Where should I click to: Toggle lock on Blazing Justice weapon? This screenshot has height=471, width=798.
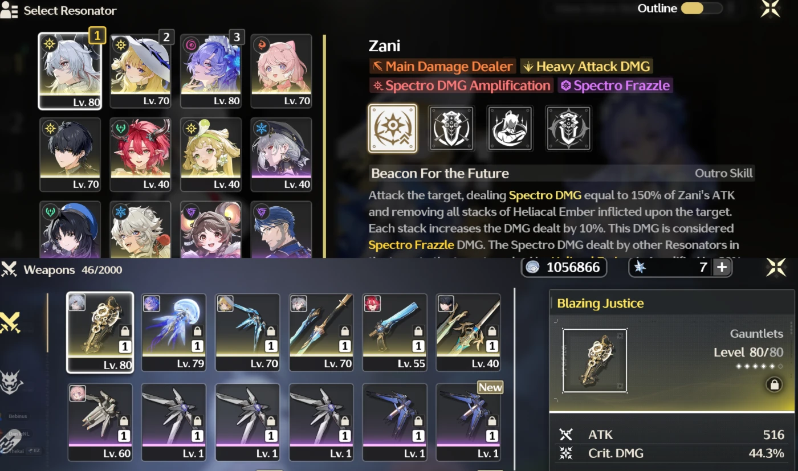pyautogui.click(x=774, y=385)
